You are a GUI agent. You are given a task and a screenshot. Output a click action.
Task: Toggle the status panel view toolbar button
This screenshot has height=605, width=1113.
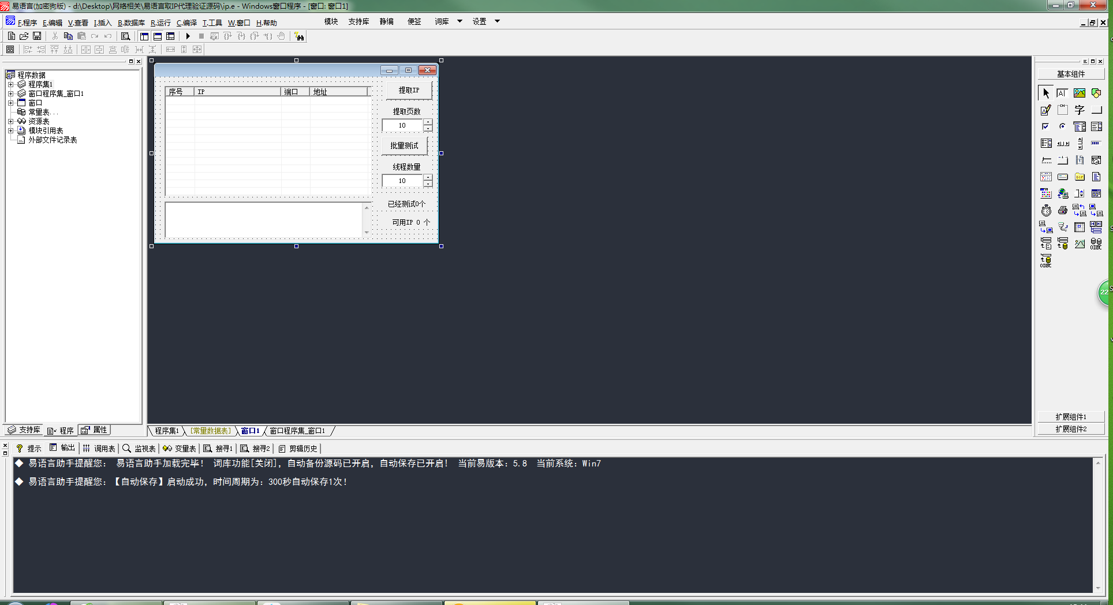(158, 36)
